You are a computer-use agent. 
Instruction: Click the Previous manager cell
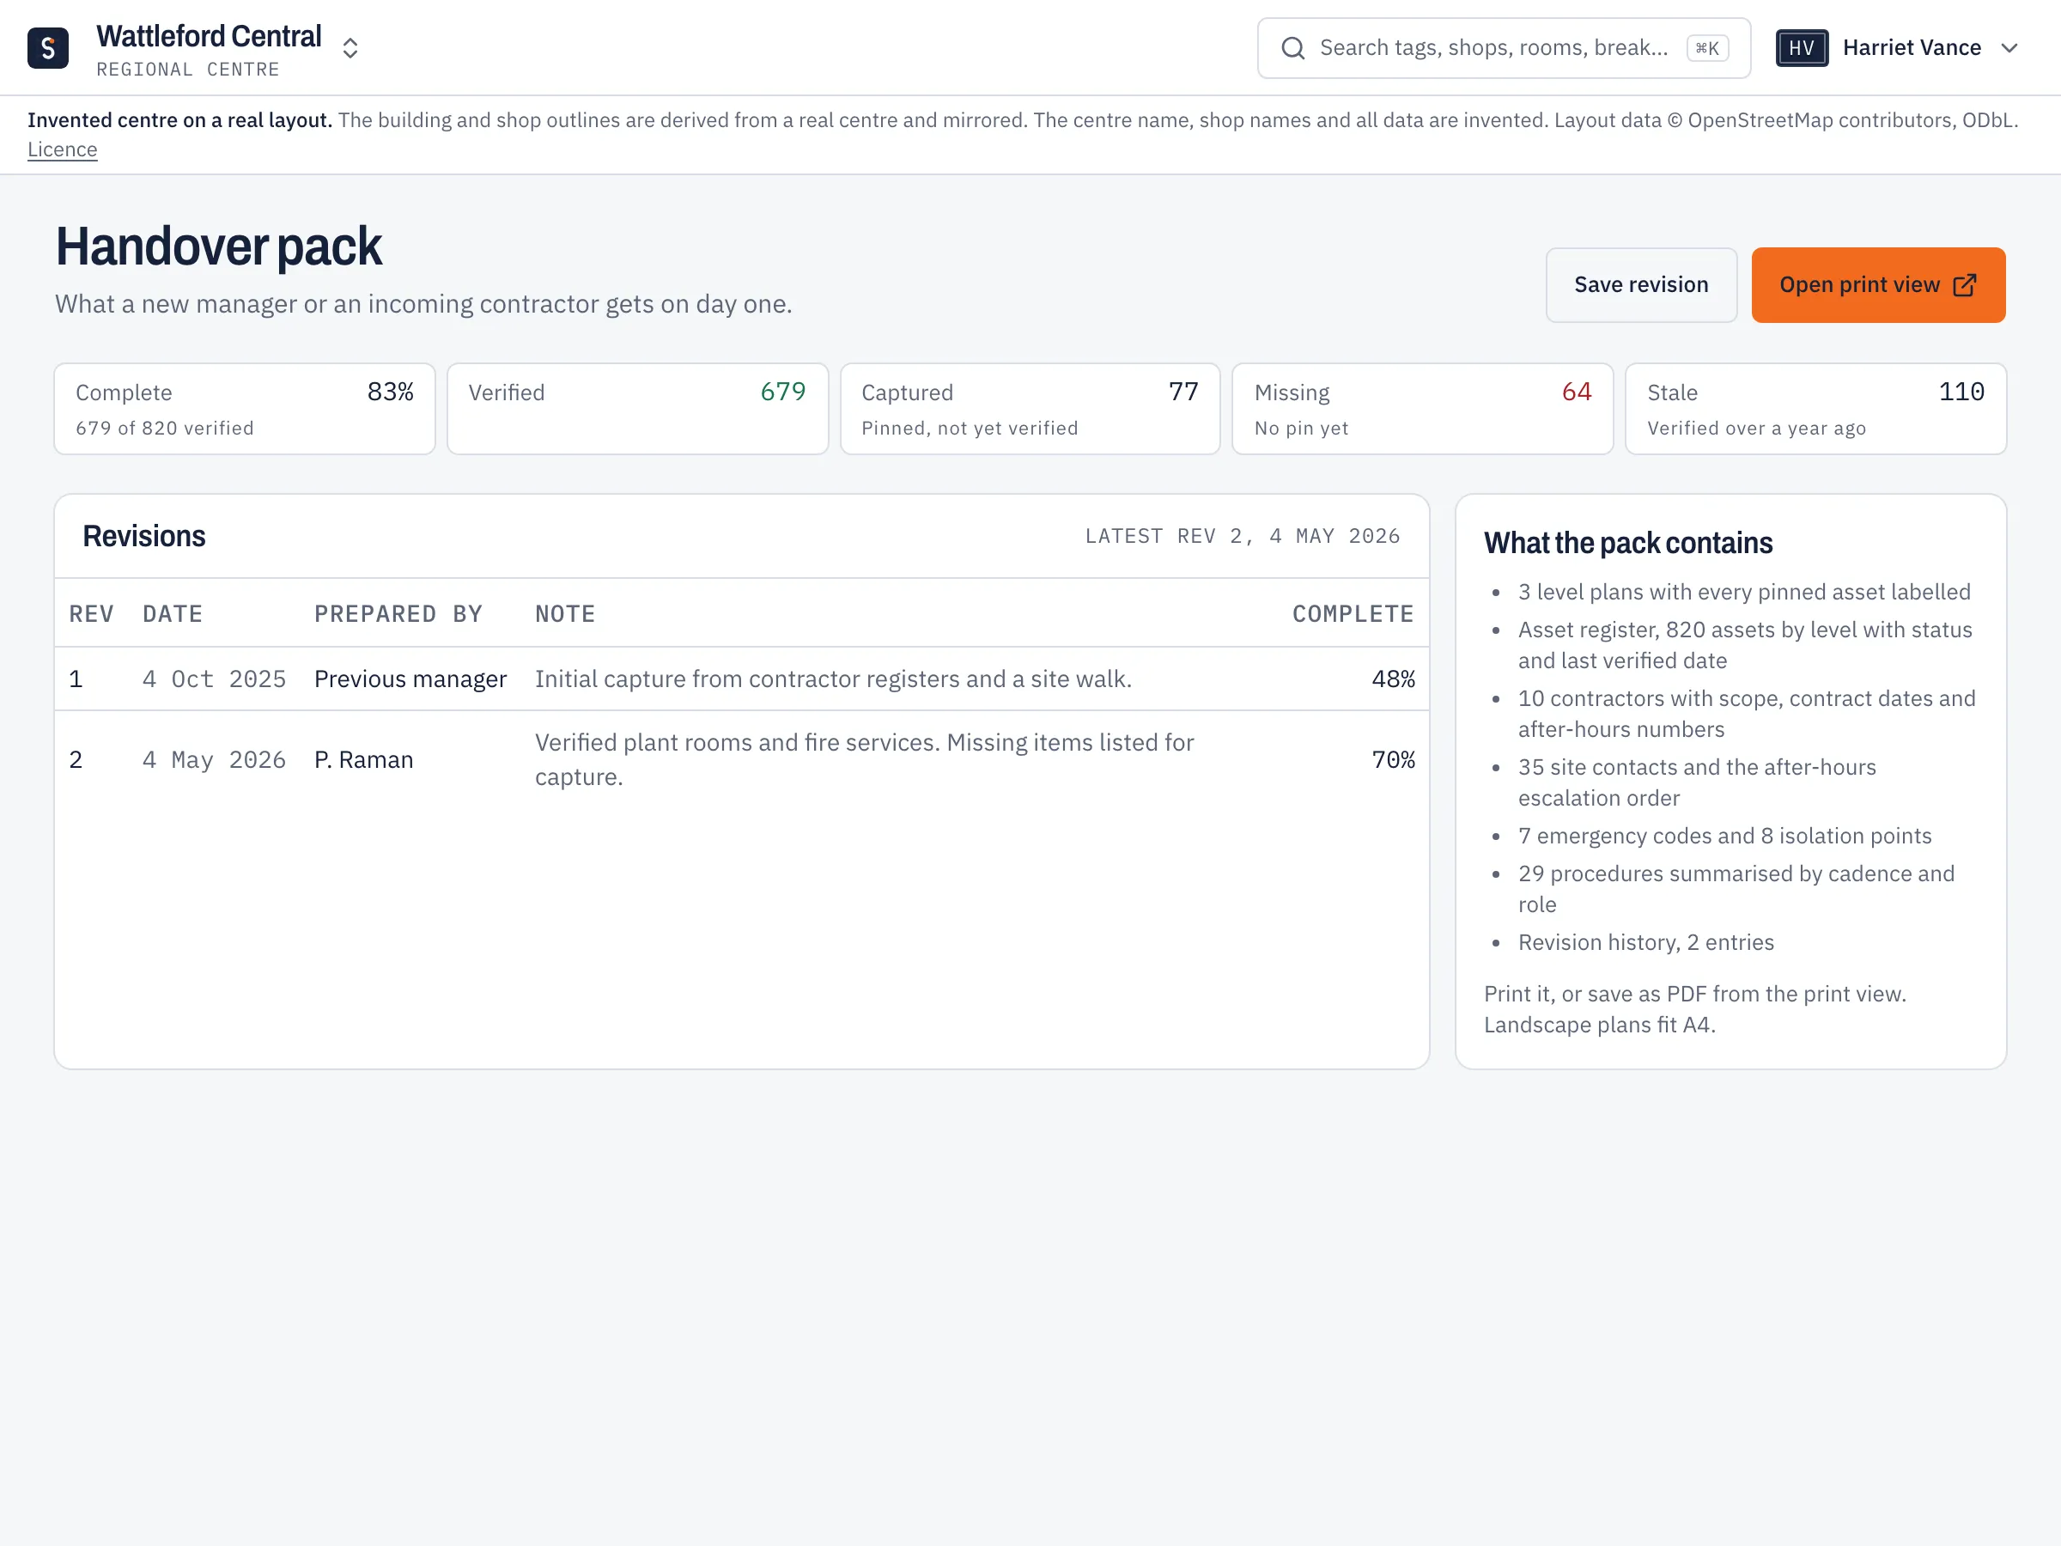pyautogui.click(x=410, y=679)
